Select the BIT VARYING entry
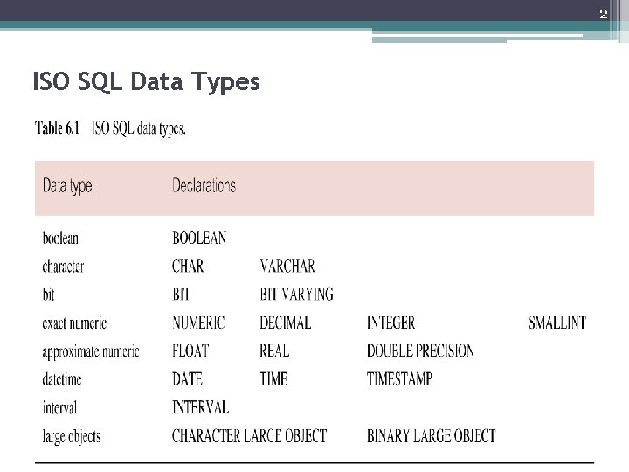629x472 pixels. point(296,294)
